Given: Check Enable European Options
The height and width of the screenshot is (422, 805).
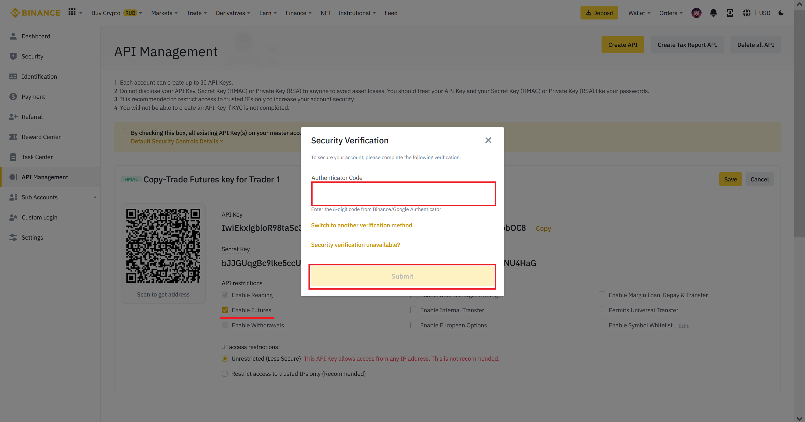Looking at the screenshot, I should pos(414,325).
